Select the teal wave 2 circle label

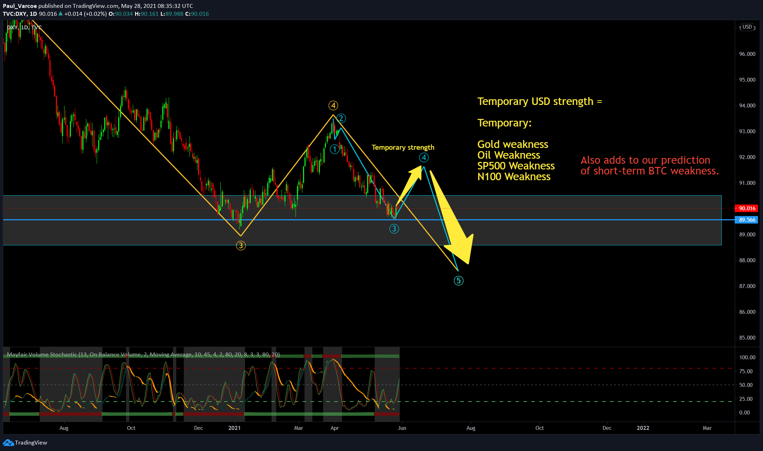(341, 118)
